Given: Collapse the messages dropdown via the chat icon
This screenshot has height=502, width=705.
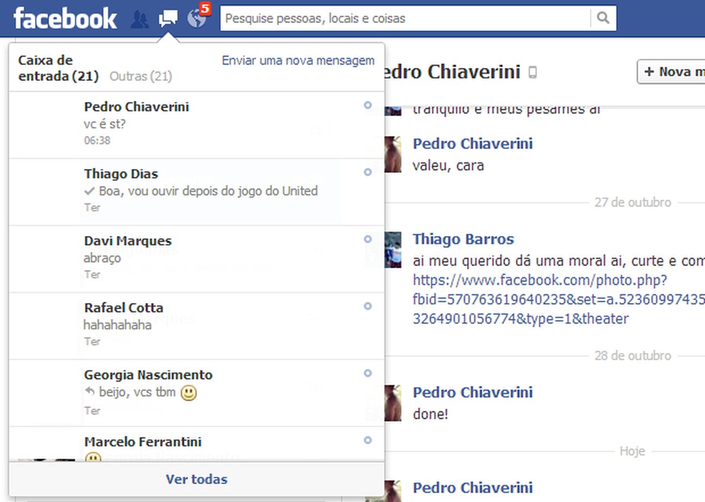Looking at the screenshot, I should (x=167, y=18).
